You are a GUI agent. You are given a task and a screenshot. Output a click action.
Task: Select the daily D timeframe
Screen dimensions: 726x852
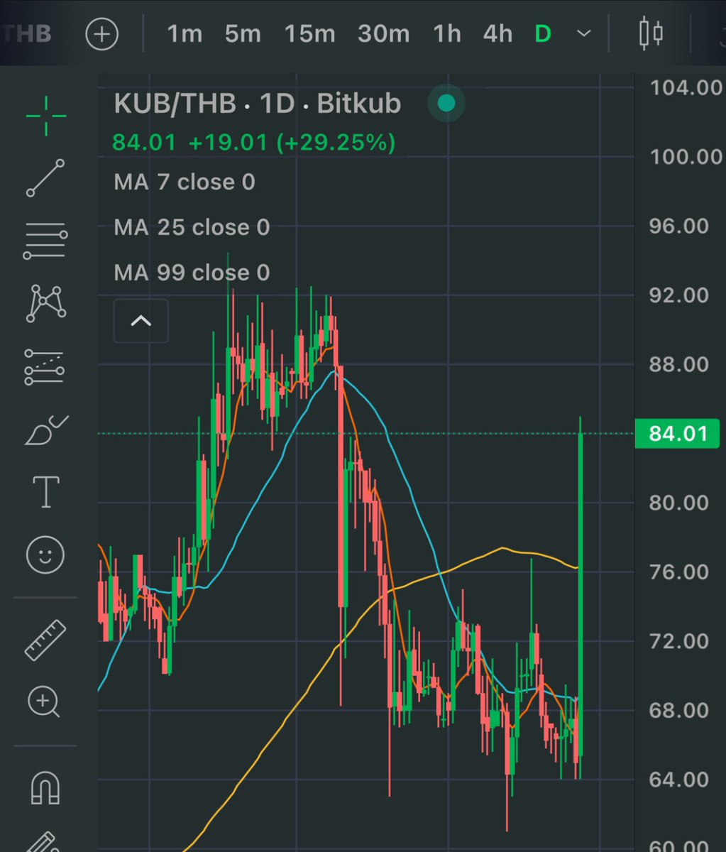click(542, 34)
